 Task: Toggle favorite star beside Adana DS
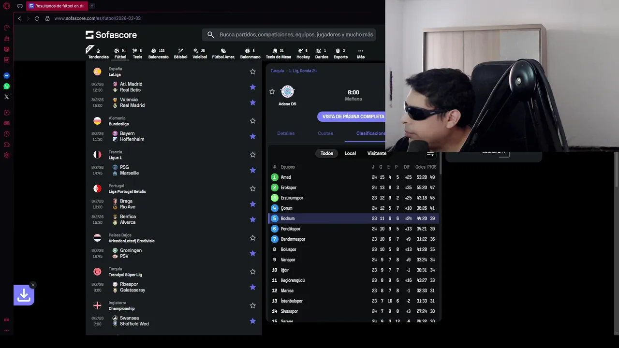pyautogui.click(x=272, y=92)
